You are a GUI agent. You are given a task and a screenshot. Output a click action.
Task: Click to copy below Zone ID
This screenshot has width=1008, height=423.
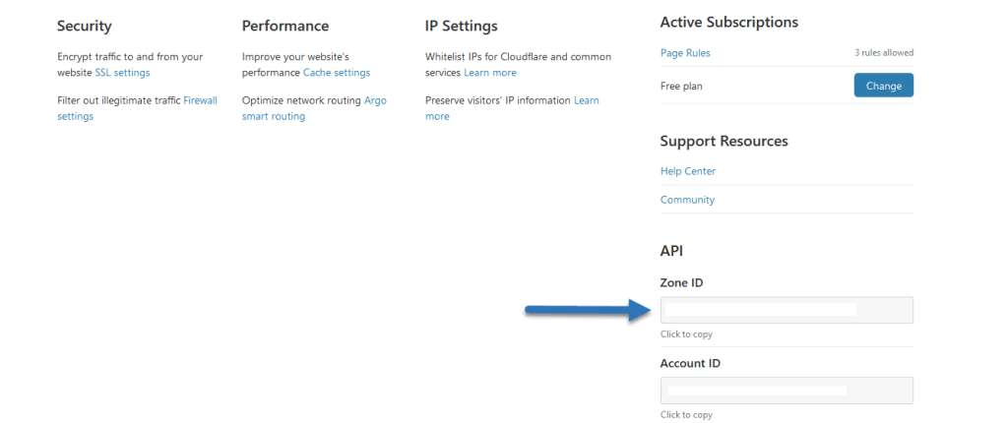click(686, 334)
